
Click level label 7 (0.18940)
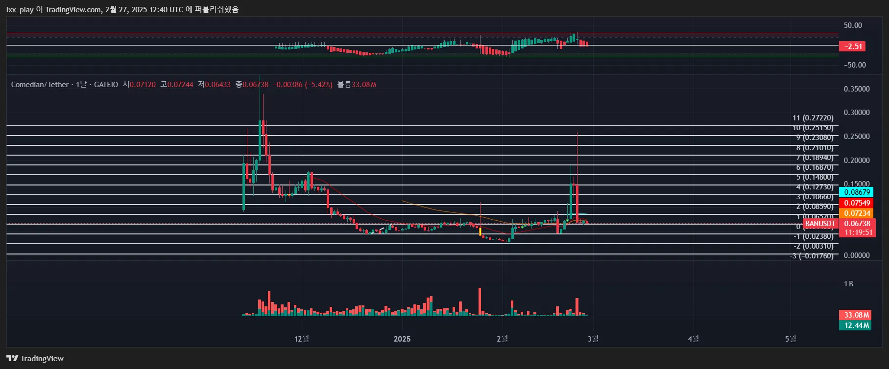point(815,158)
